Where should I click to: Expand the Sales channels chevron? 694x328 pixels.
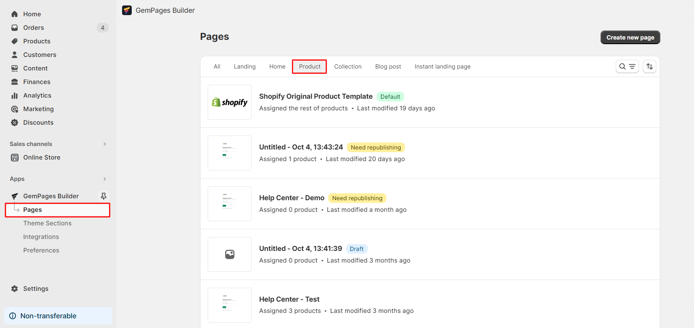[105, 144]
